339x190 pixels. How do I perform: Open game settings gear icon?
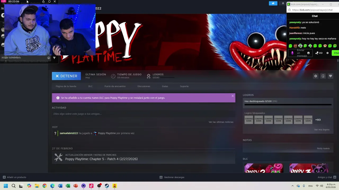click(315, 76)
